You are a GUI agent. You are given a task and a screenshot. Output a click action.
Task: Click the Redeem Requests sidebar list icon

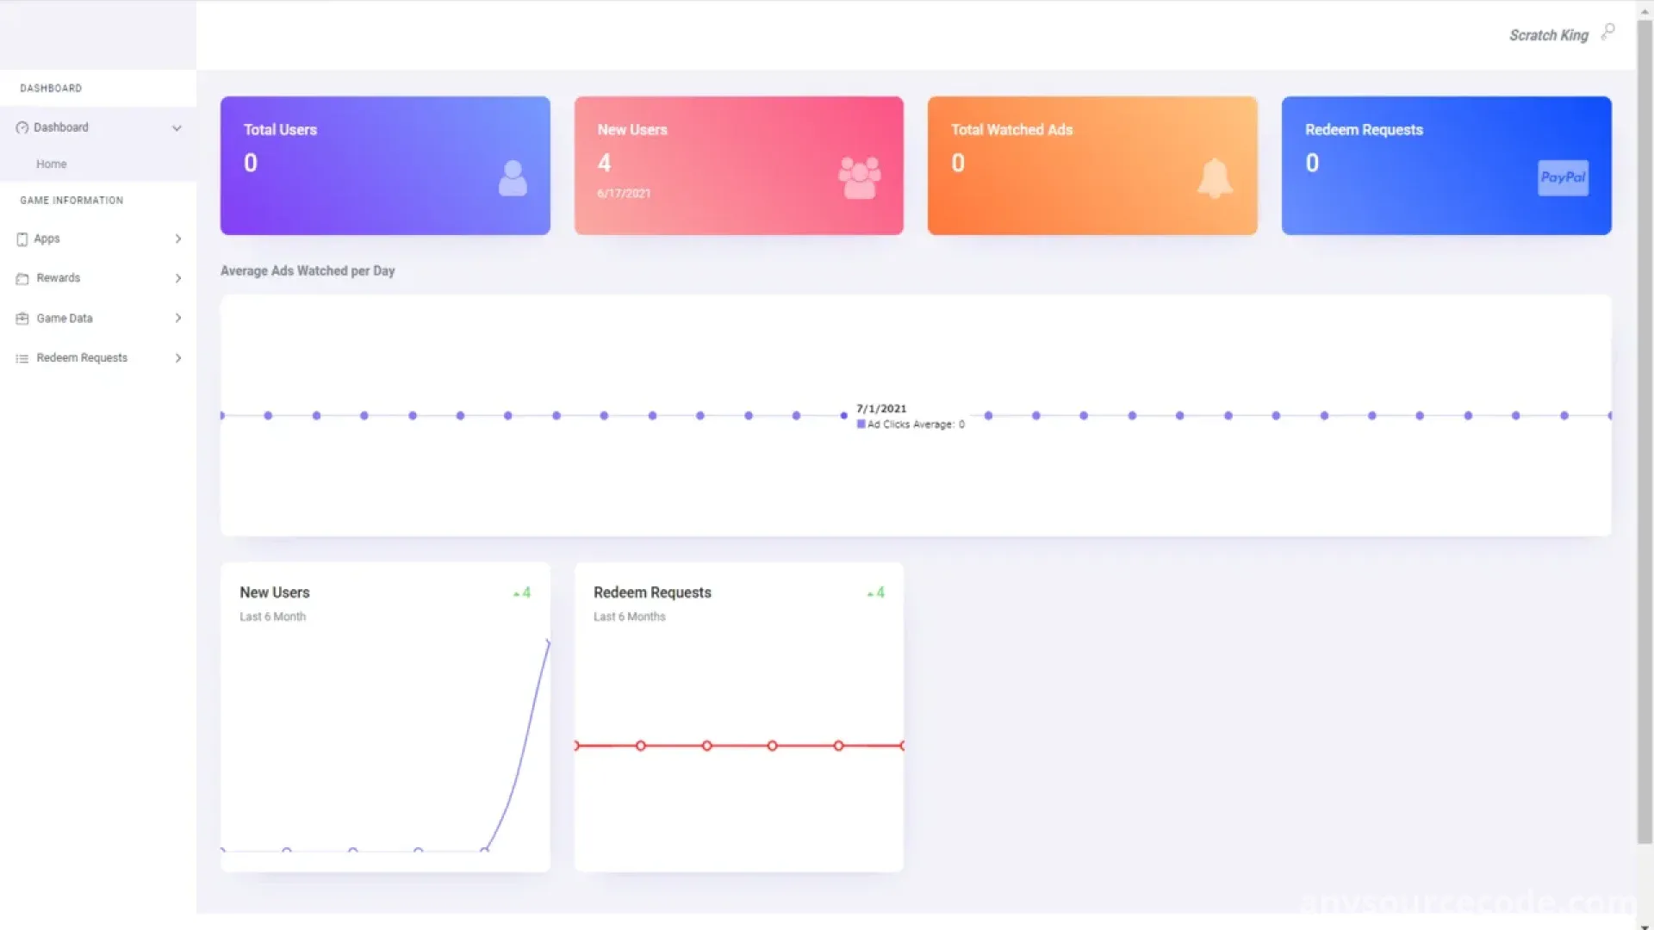pos(22,358)
